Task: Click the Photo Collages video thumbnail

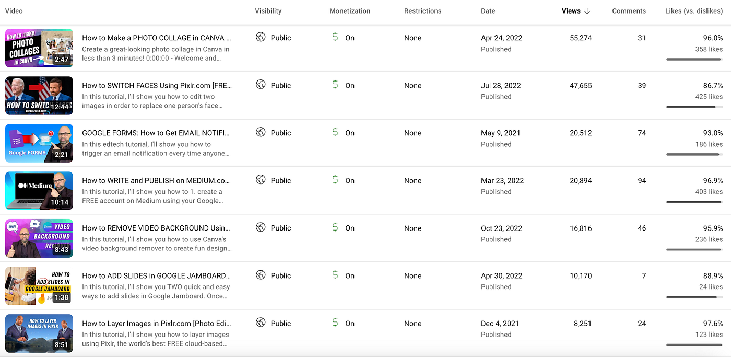Action: [39, 48]
